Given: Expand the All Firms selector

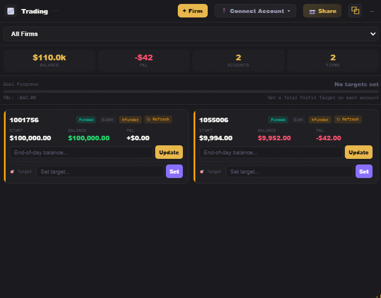Looking at the screenshot, I should tap(191, 34).
